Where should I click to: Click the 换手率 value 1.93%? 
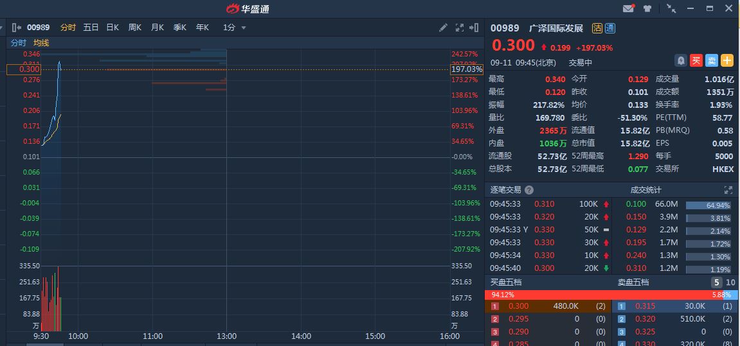722,105
